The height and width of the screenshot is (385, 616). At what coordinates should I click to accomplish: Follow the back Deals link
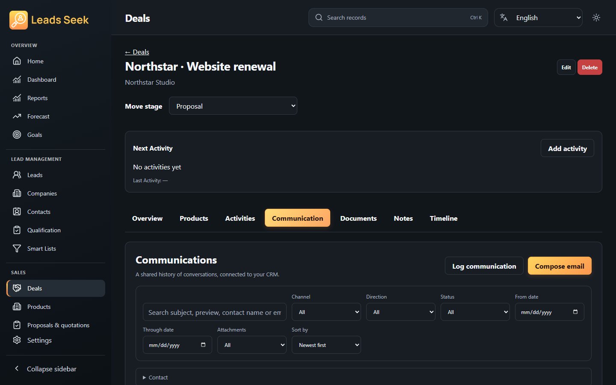coord(137,52)
